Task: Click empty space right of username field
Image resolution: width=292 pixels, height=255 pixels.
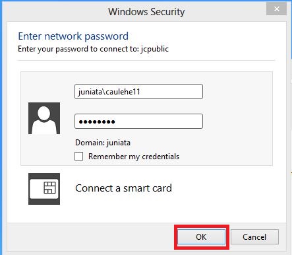Action: pyautogui.click(x=237, y=92)
